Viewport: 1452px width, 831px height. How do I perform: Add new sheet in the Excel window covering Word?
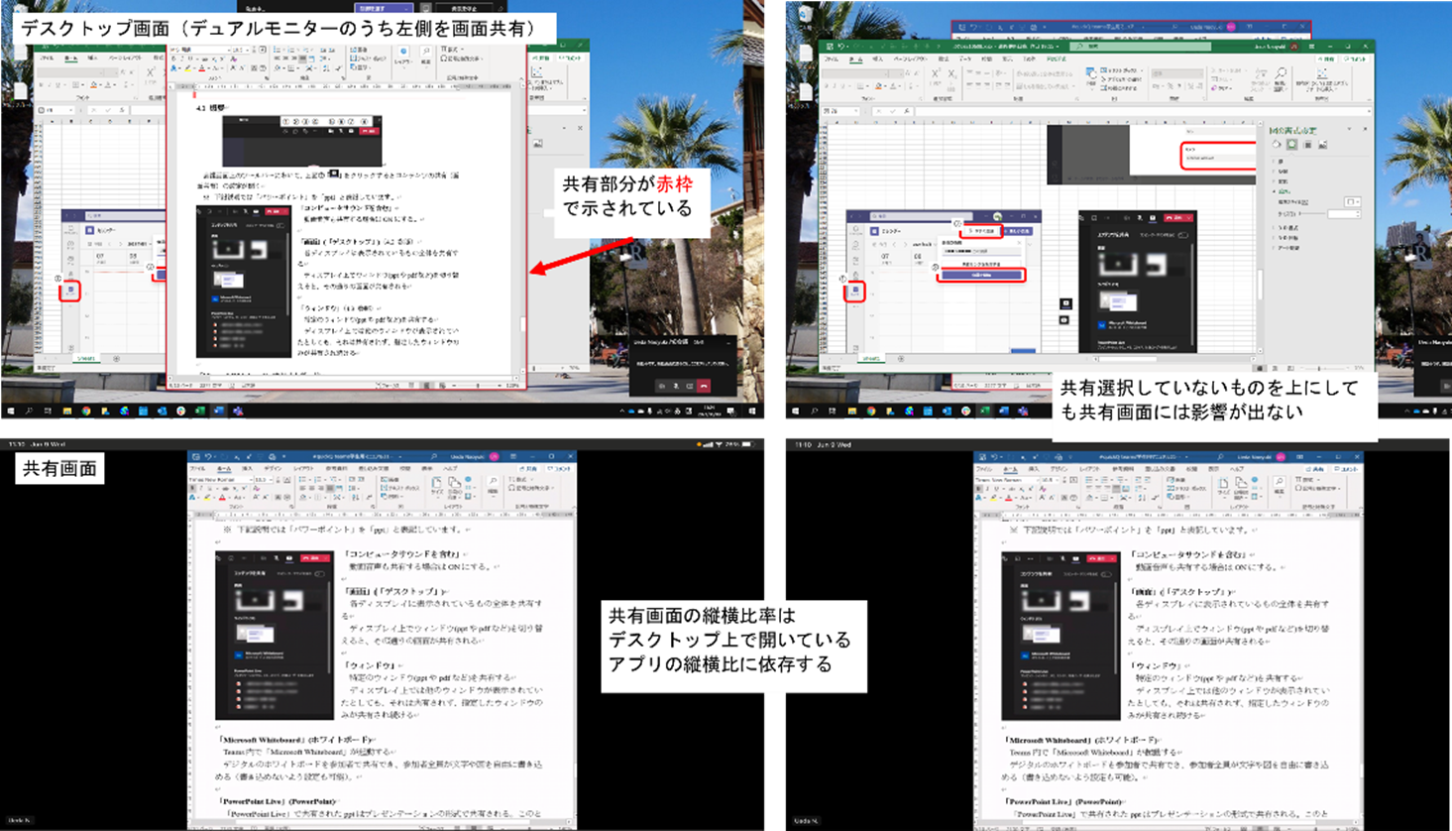pyautogui.click(x=901, y=358)
